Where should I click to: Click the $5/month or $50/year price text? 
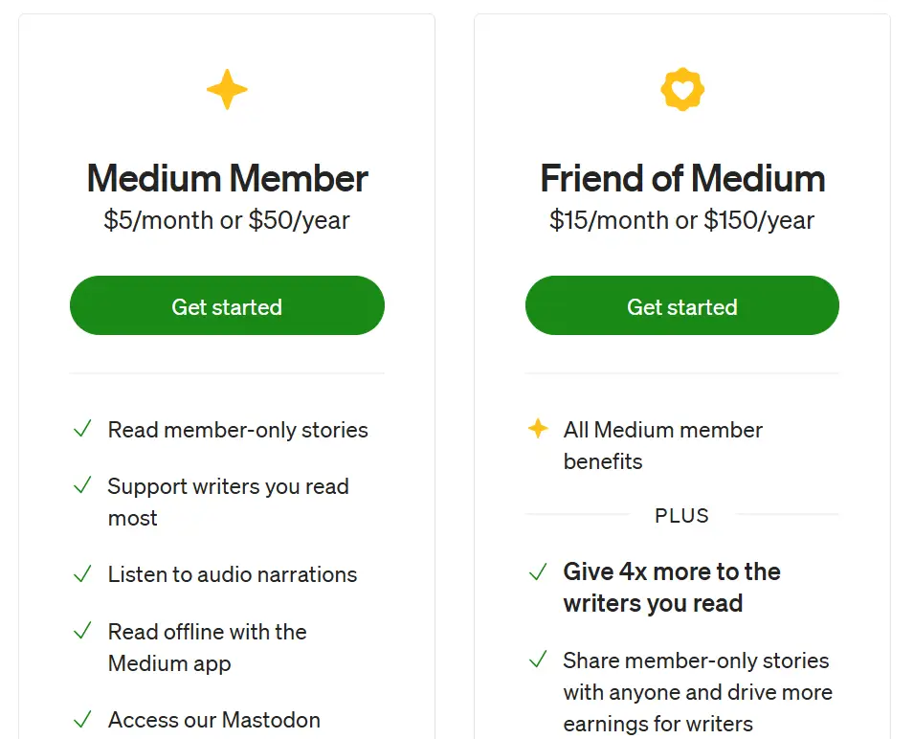point(227,220)
